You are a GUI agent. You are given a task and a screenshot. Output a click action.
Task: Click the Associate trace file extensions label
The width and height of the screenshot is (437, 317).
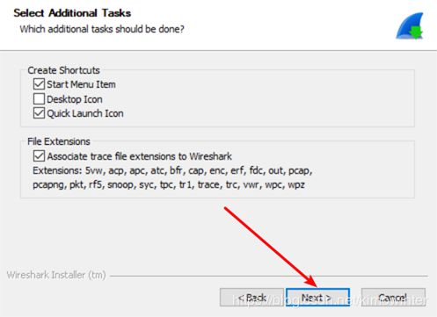coord(140,156)
